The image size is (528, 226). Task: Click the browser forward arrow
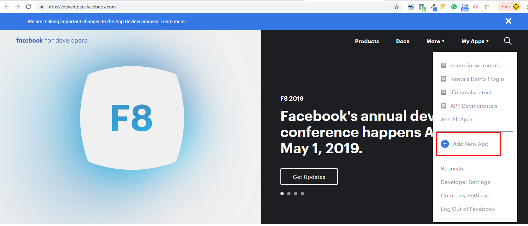[x=18, y=7]
